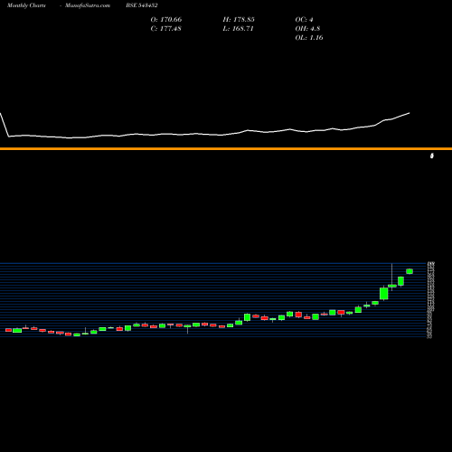Select the open value O: 170.66

[166, 20]
